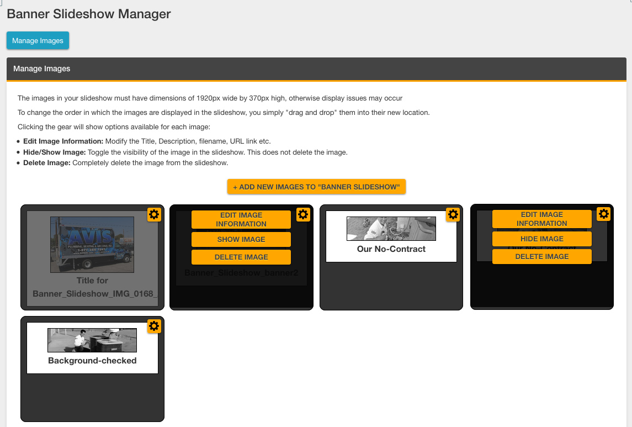Delete the Banner_Slideshow_banner2 image
The height and width of the screenshot is (427, 632).
241,257
